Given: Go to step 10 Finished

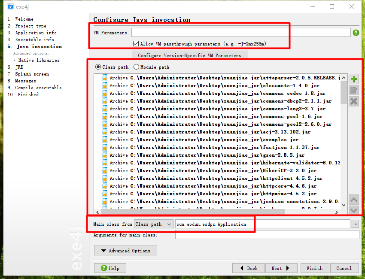Looking at the screenshot, I should 23,94.
